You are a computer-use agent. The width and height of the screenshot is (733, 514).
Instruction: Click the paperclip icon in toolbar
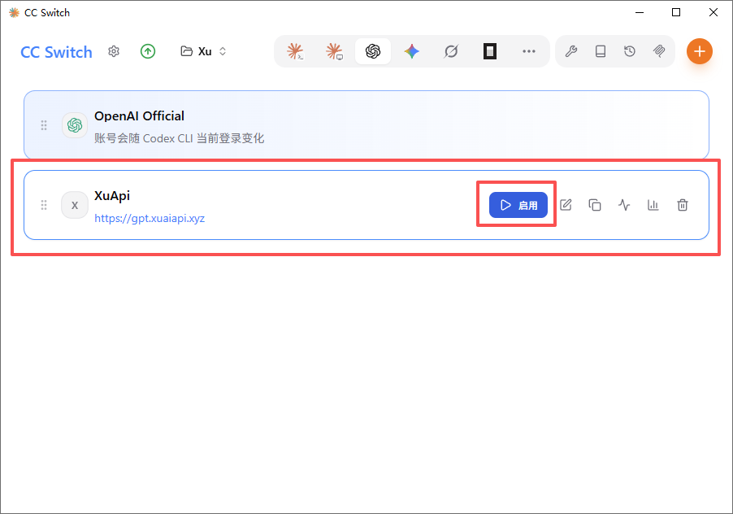(x=659, y=51)
